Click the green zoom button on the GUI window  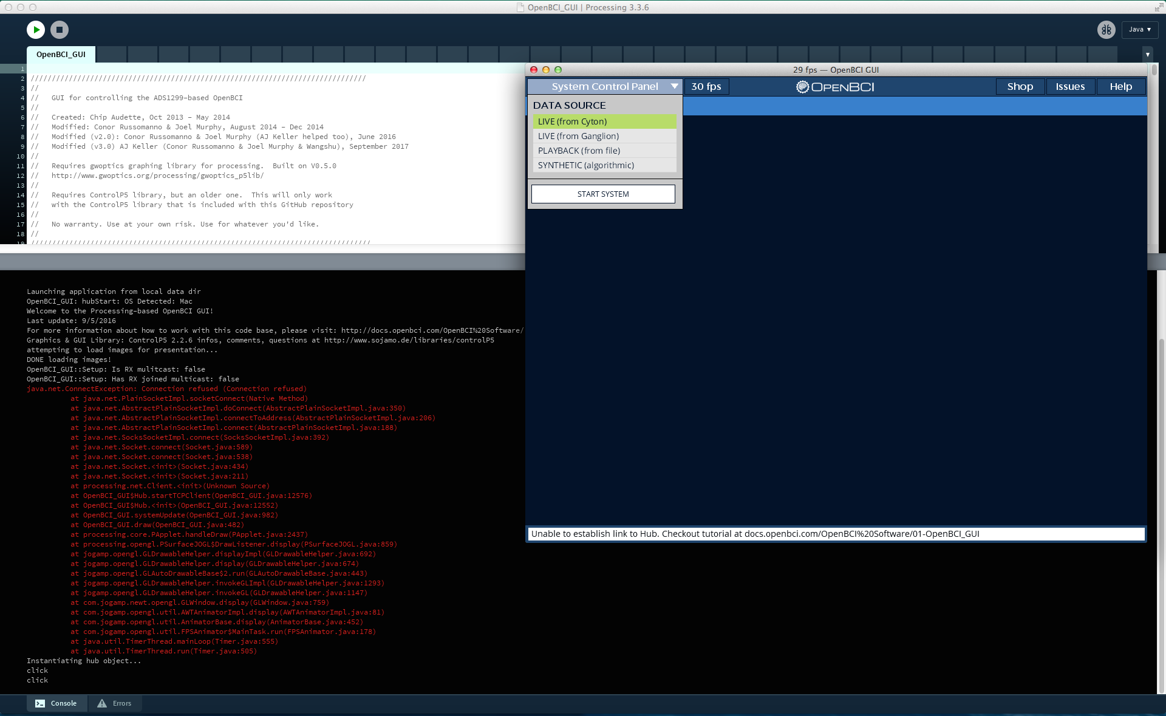(557, 70)
